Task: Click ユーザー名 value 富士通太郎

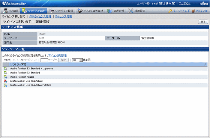Action: [148, 38]
